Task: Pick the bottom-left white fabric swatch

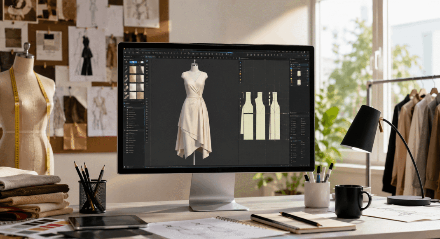Action: click(133, 96)
